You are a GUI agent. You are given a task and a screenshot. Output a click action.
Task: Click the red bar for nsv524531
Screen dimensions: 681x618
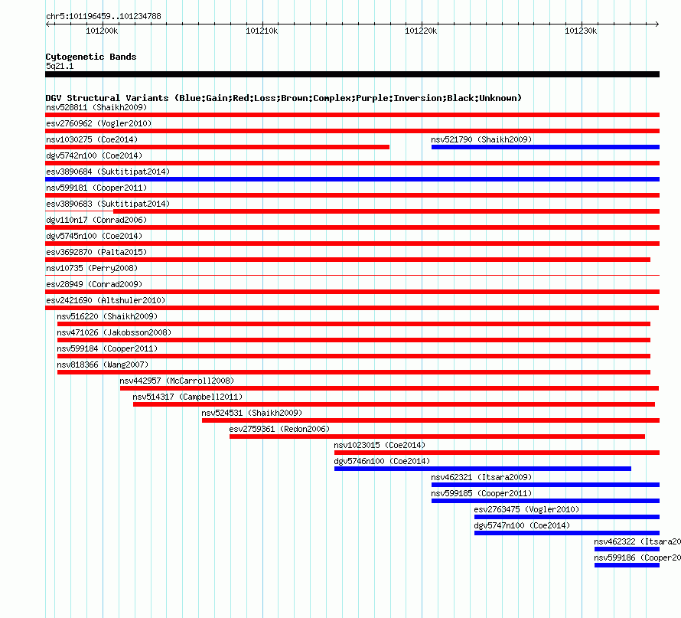pos(431,420)
